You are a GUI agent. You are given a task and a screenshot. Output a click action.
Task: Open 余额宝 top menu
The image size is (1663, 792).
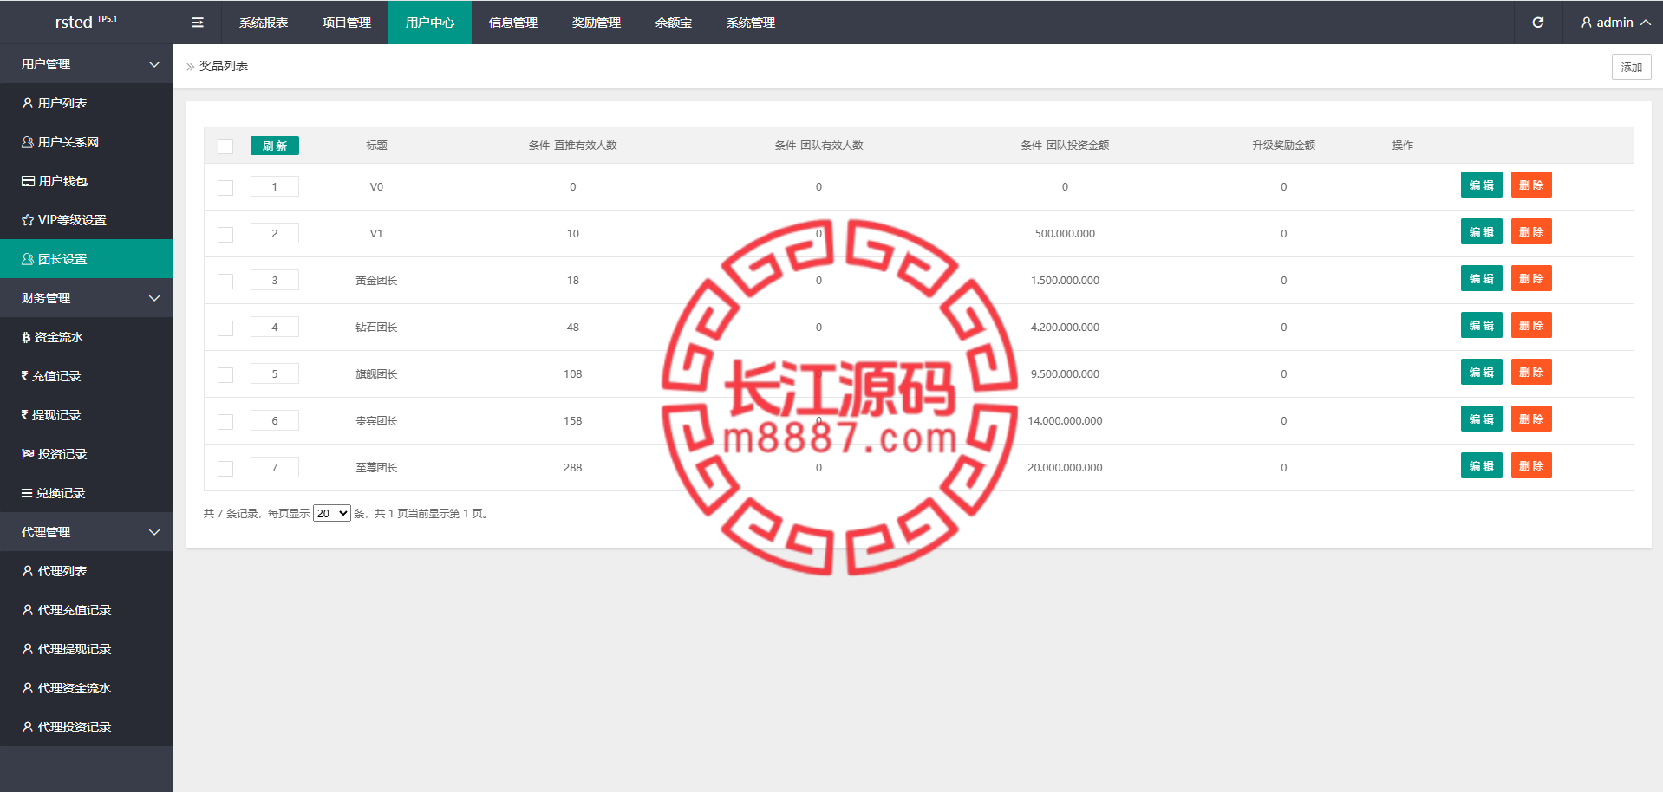[x=674, y=23]
